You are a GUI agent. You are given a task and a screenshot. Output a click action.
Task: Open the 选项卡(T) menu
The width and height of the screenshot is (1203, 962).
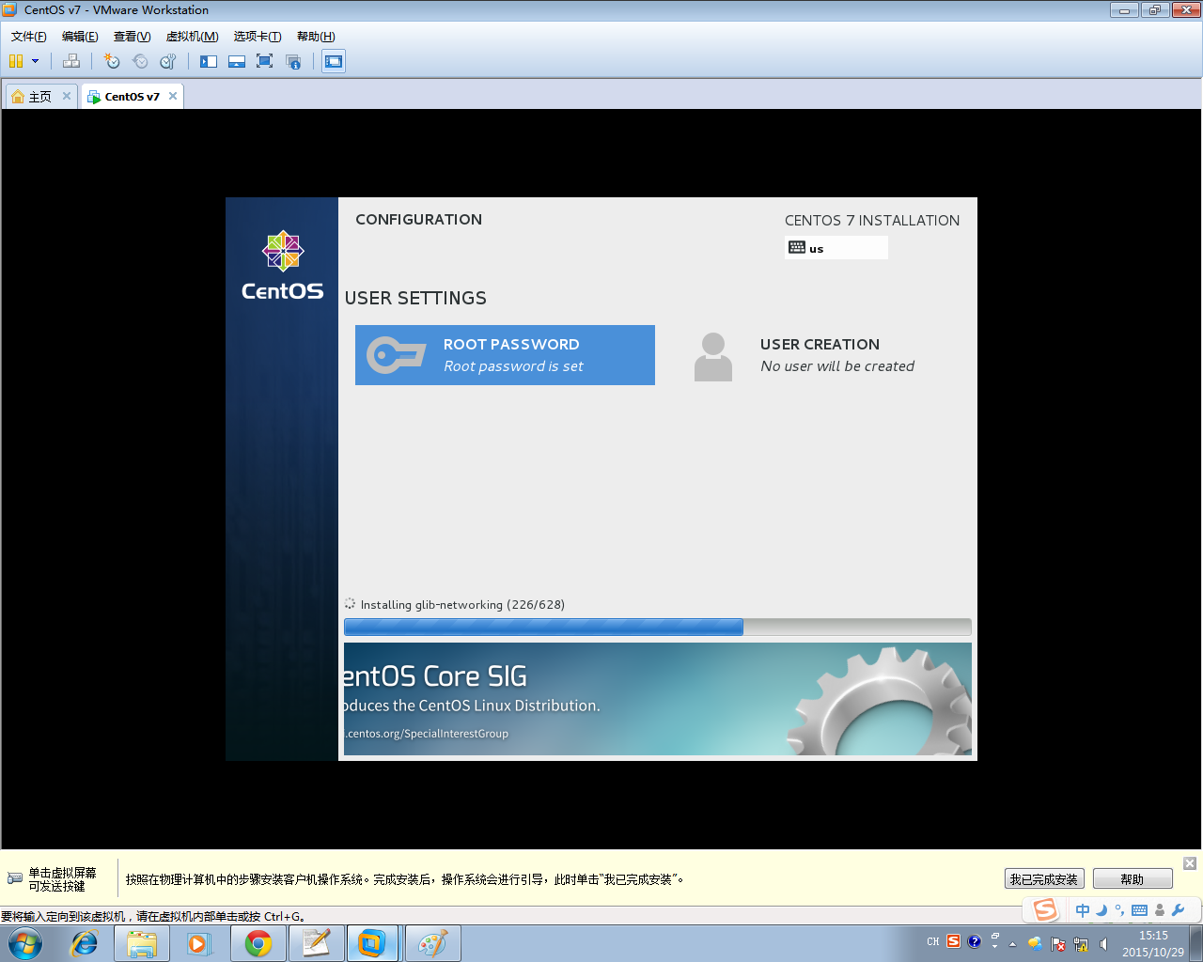click(x=258, y=37)
